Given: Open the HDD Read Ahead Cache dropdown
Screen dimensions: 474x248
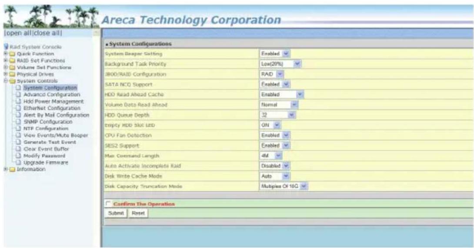Looking at the screenshot, I should coord(281,95).
